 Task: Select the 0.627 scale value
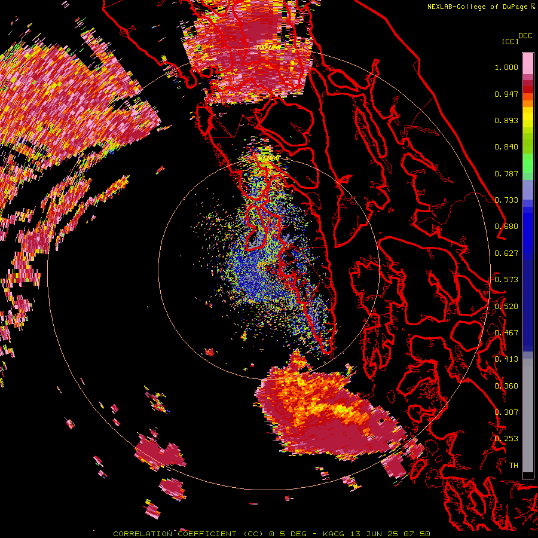point(506,253)
